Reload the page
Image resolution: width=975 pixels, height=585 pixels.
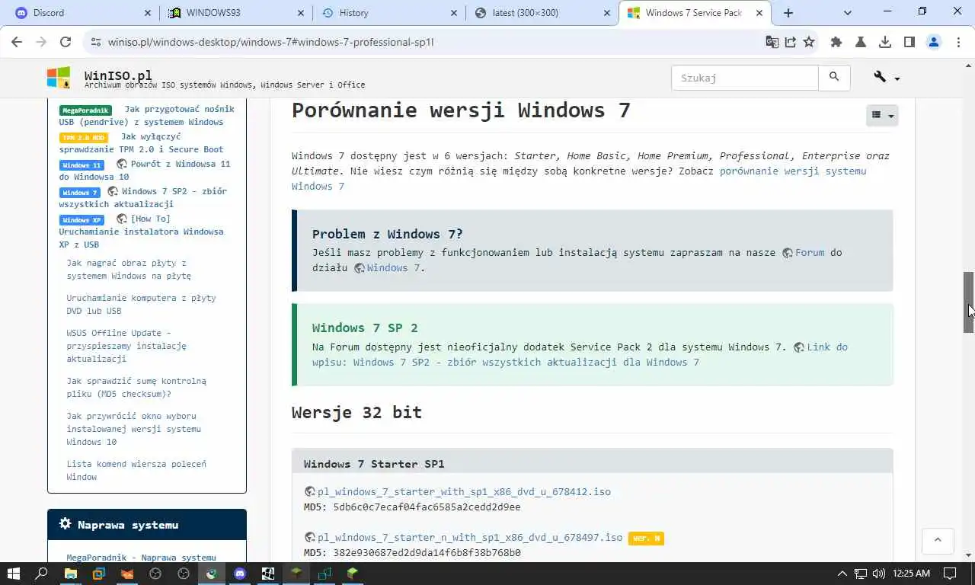[x=66, y=42]
